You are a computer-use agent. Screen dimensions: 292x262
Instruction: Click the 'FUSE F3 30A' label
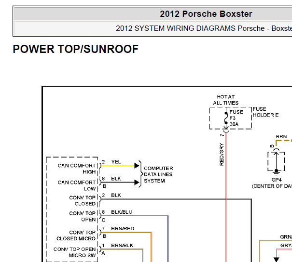tap(236, 118)
